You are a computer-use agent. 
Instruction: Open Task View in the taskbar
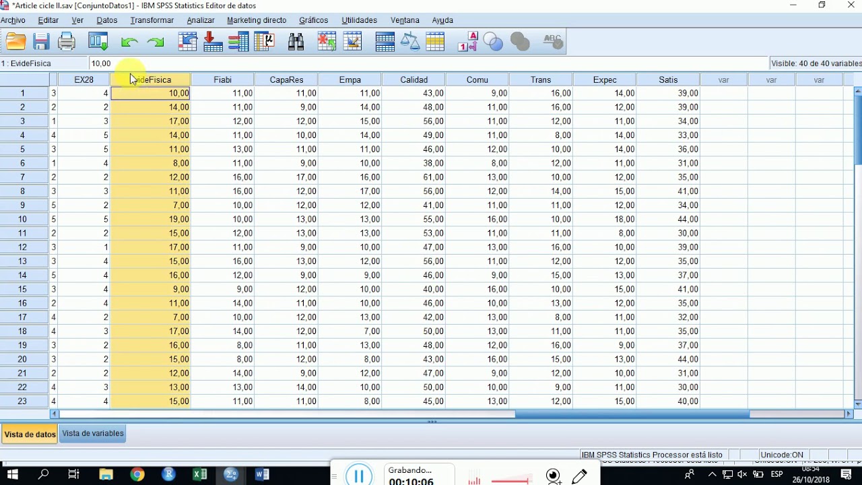[75, 475]
